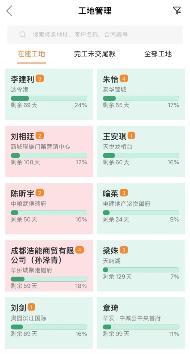Open 章琦 华发·中城荟中央首府 card
This screenshot has height=354, width=190.
click(141, 323)
